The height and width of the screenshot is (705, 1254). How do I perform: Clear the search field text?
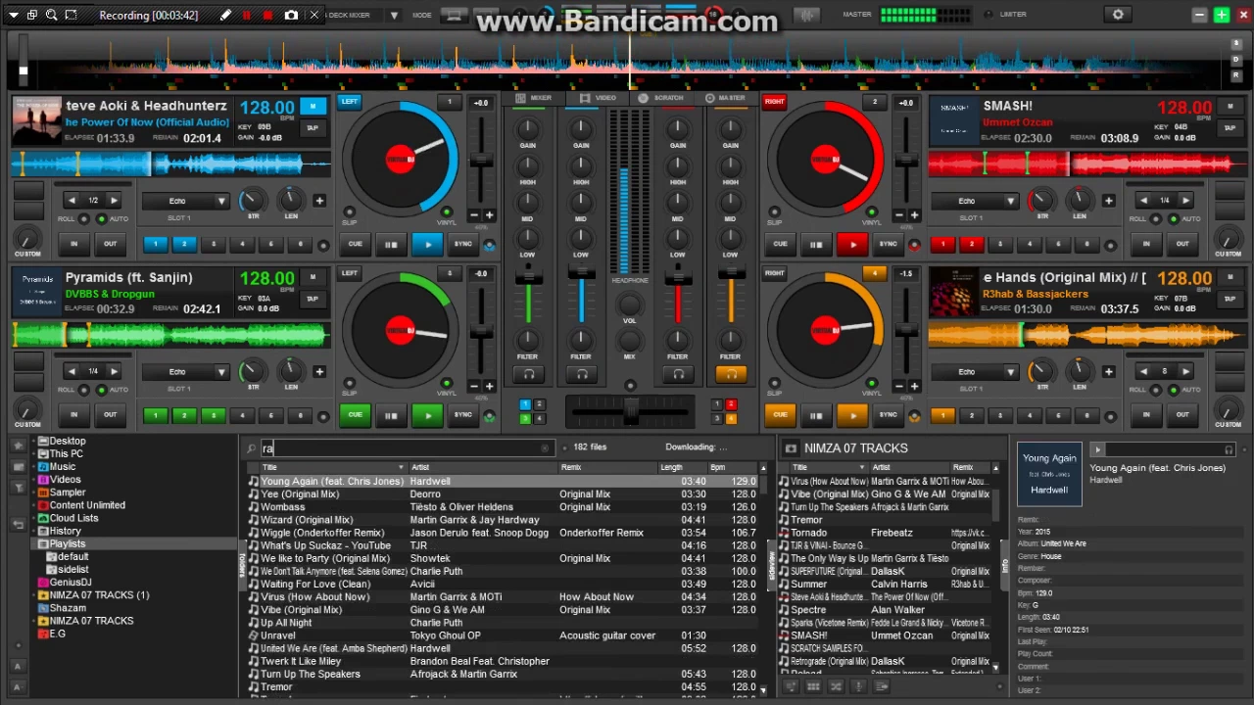click(545, 448)
